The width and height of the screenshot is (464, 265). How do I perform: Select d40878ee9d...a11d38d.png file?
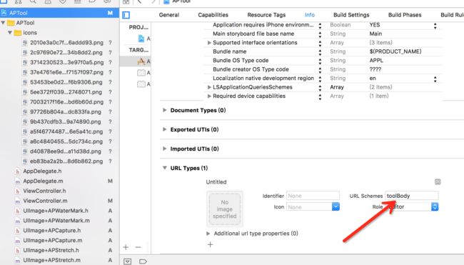coord(66,151)
